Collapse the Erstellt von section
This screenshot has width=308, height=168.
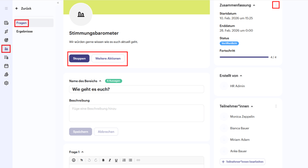point(241,76)
